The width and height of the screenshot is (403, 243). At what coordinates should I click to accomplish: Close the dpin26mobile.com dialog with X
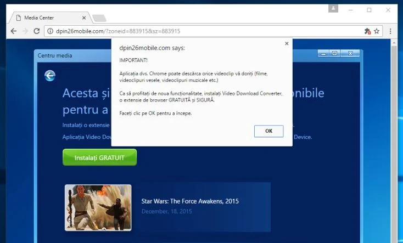(287, 43)
